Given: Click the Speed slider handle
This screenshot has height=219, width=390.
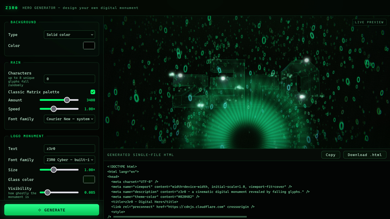Looking at the screenshot, I should coord(54,109).
